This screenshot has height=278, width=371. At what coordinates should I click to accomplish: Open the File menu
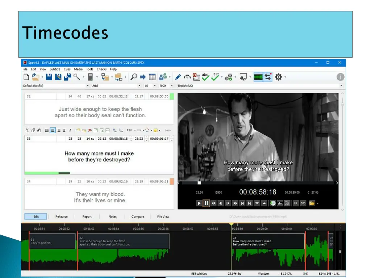click(25, 69)
